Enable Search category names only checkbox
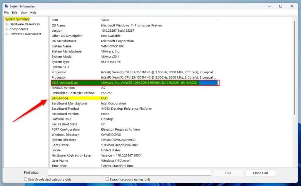 tap(107, 179)
